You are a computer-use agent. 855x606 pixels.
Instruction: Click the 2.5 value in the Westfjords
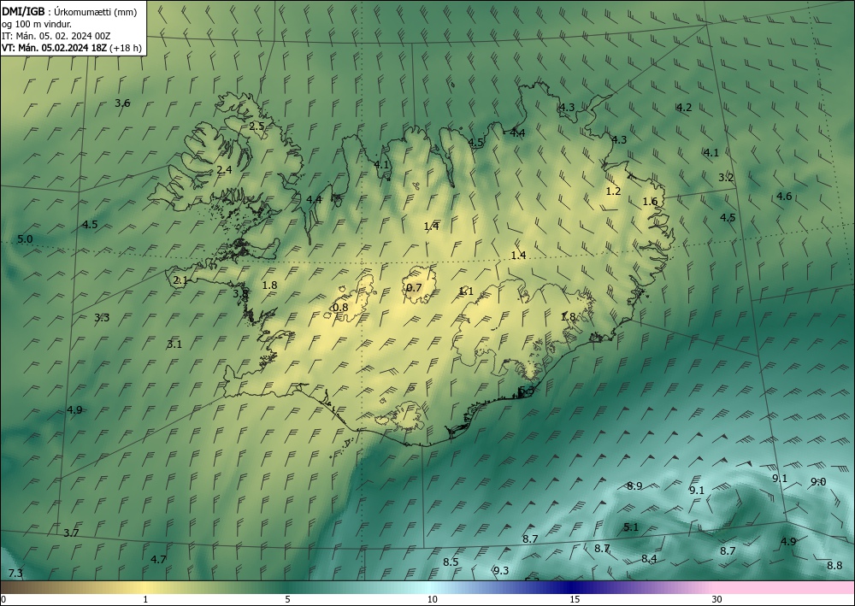[256, 126]
